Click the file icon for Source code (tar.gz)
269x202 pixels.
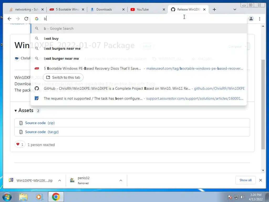(21, 132)
